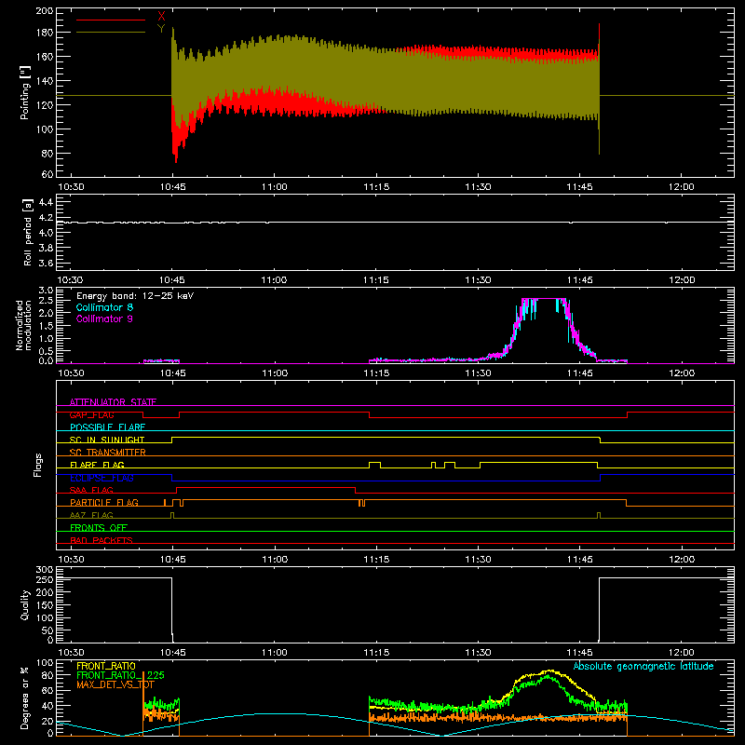Click the ECLIPSE_FLAG label

tap(102, 478)
